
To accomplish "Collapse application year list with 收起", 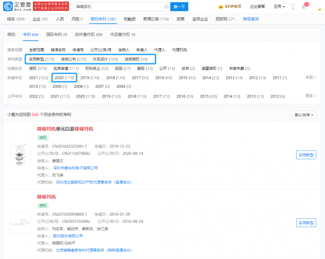I will pos(311,77).
